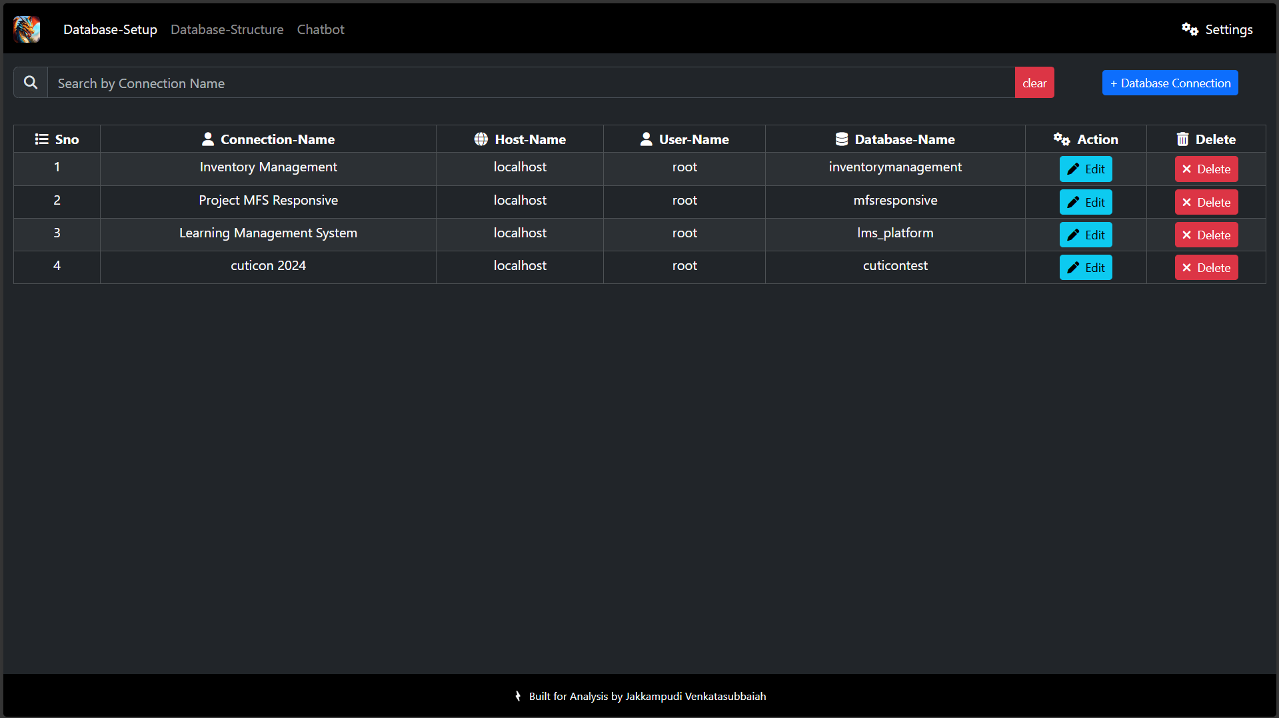Image resolution: width=1279 pixels, height=718 pixels.
Task: Click the gears icon beside Action header
Action: tap(1061, 139)
